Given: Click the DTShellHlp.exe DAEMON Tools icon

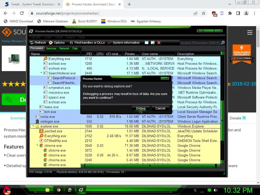Looking at the screenshot, I should [x=41, y=141].
